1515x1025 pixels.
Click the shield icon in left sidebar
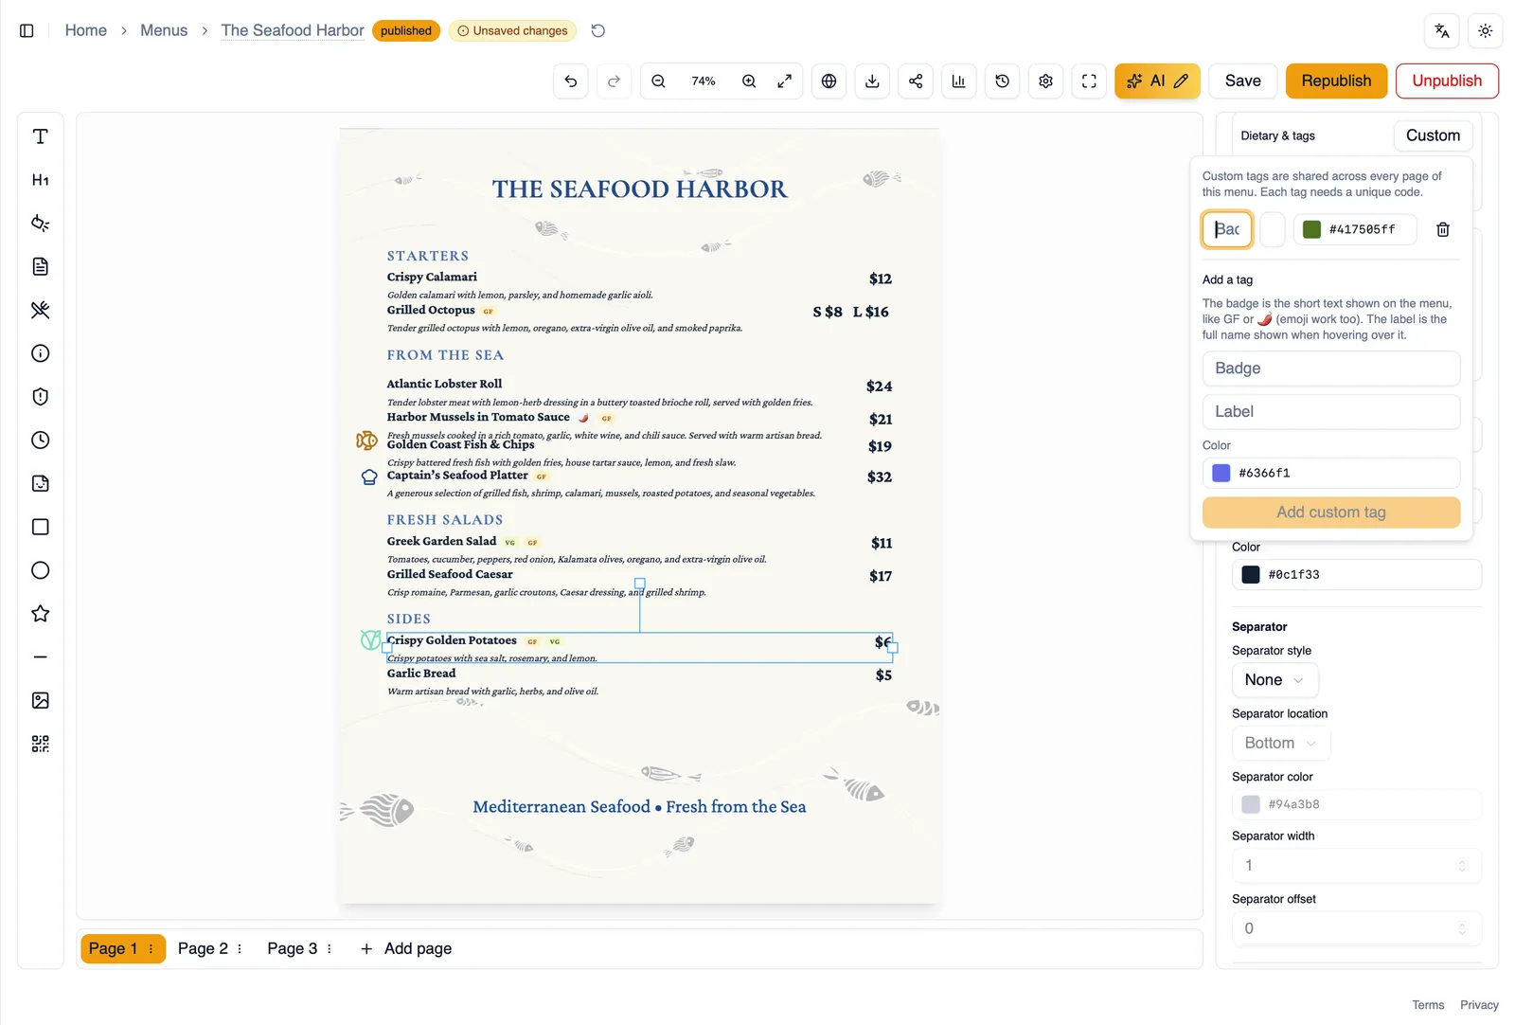tap(41, 397)
